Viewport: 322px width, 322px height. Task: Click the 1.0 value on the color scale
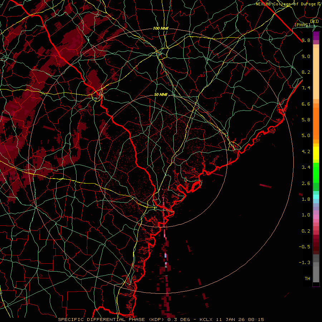306,215
